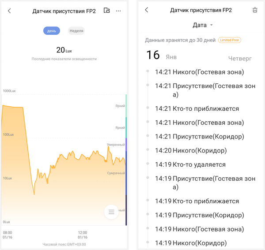Tap the 20 Lux current reading
The image size is (265, 250).
point(64,50)
